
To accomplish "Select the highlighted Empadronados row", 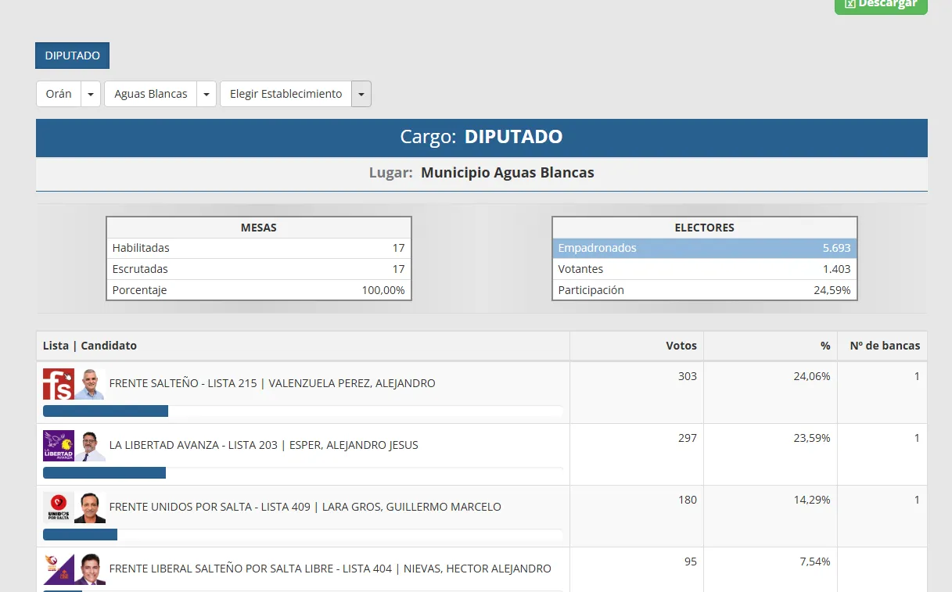I will [x=704, y=248].
